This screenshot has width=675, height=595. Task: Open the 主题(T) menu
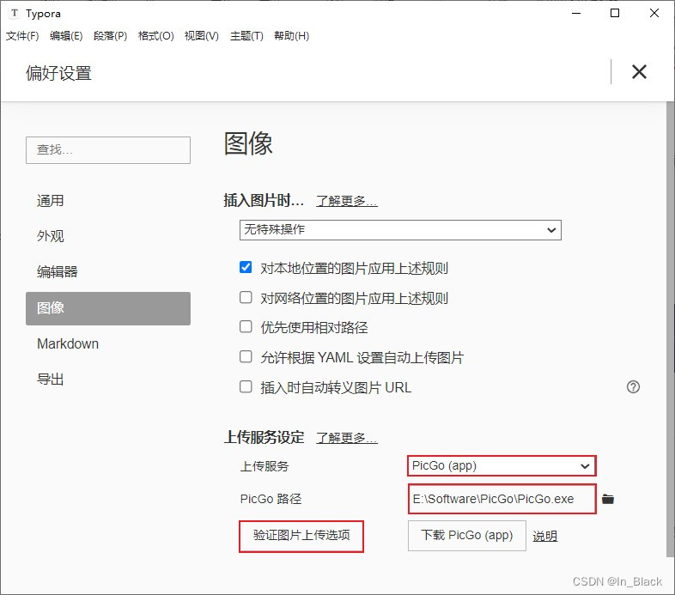tap(246, 36)
